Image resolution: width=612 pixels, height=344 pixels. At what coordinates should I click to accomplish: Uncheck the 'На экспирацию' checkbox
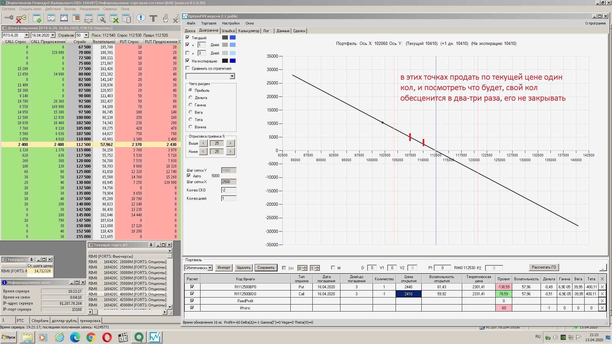coord(188,61)
